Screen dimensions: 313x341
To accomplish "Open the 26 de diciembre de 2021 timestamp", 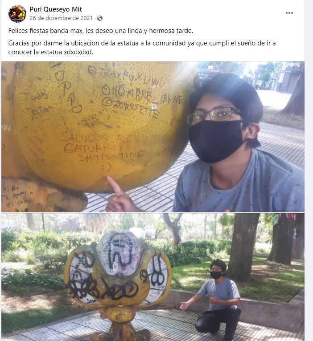I will (61, 18).
